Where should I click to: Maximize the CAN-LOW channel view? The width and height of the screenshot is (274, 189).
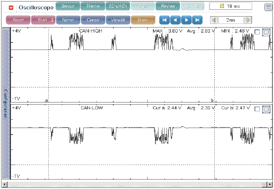(x=266, y=109)
